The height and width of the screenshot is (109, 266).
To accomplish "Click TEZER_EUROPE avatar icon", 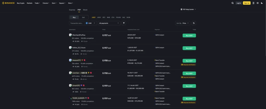I will coord(70,98).
